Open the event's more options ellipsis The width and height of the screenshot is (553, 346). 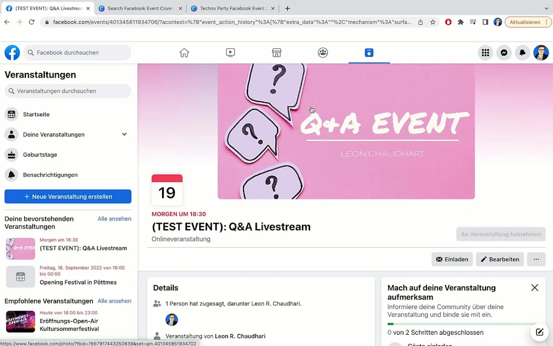click(536, 259)
